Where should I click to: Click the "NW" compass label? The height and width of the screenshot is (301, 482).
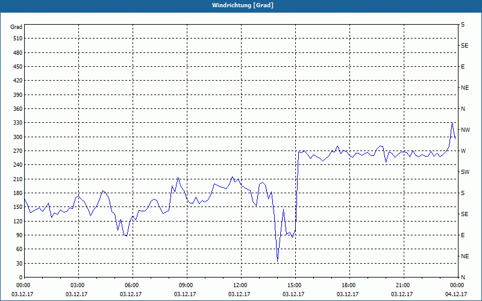(465, 130)
